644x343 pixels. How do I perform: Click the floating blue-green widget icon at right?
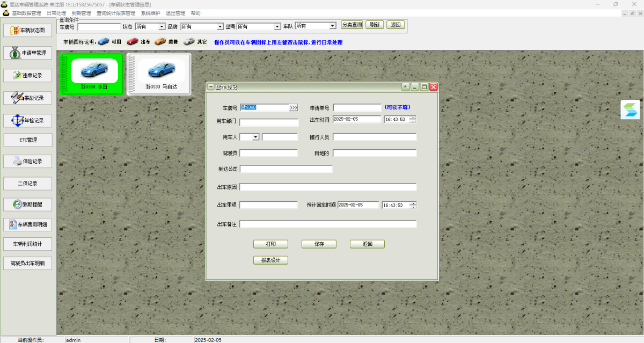(630, 110)
